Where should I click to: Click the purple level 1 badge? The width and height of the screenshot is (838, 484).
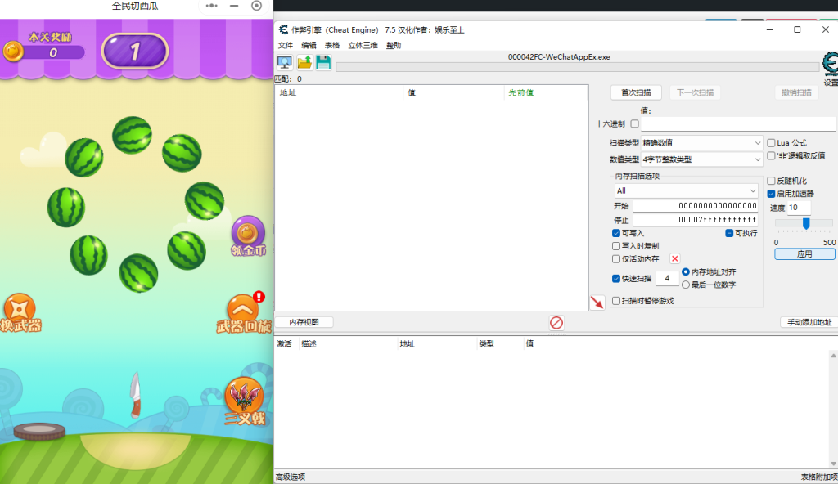135,52
